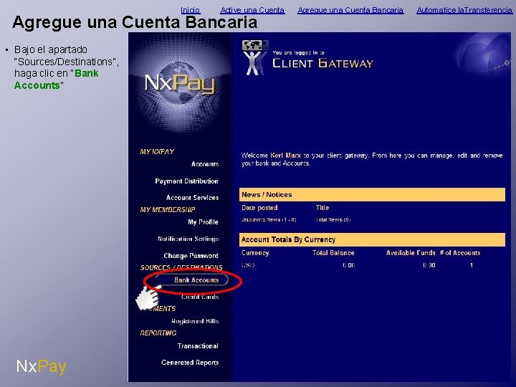Click the Title column heading in News

(322, 208)
